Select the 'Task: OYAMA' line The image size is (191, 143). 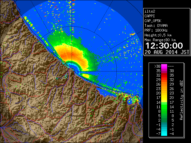(x=156, y=26)
